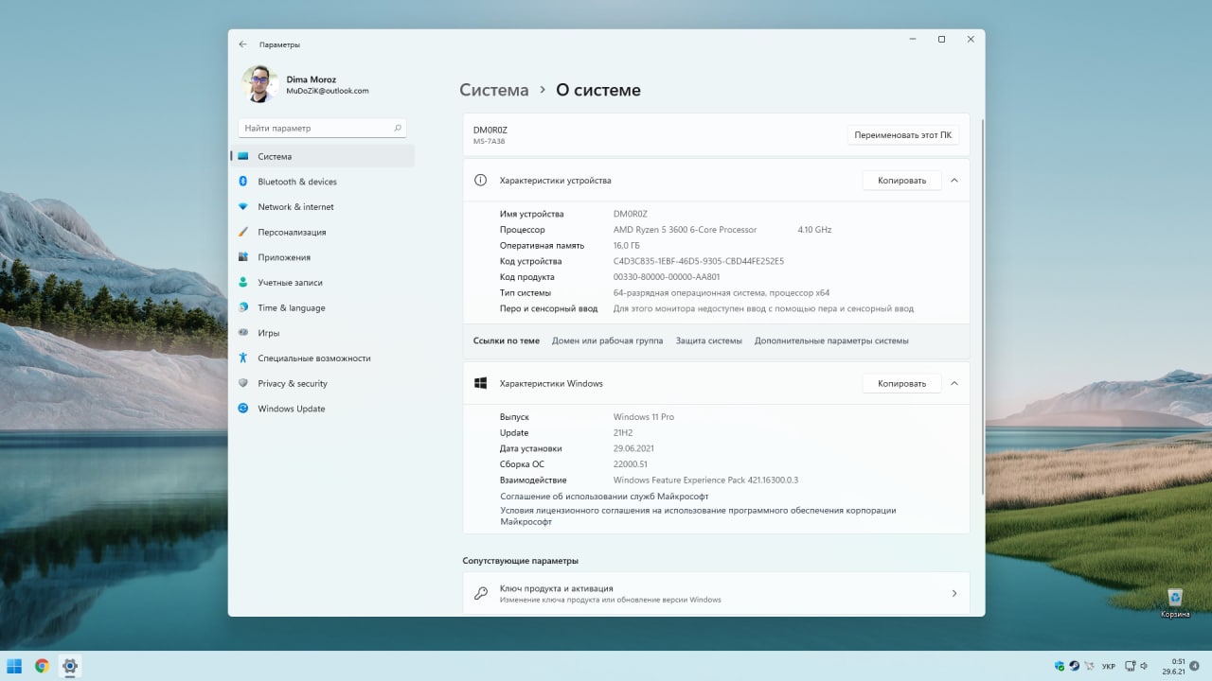
Task: Click the Settings gear icon on taskbar
Action: 69,666
